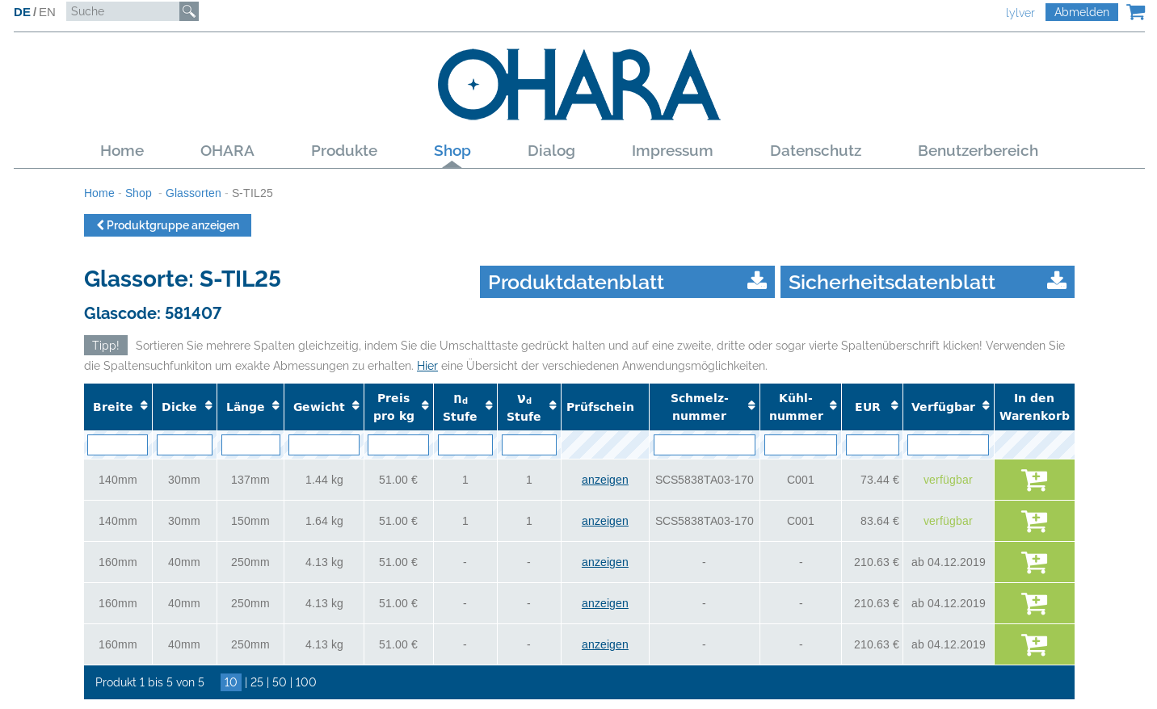Download the Sicherheitsdatenblatt via download icon
1157x709 pixels.
(1057, 281)
